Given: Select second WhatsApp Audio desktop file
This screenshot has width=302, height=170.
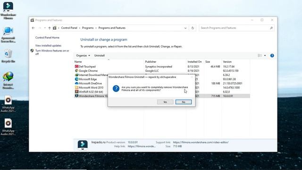Looking at the screenshot, I should 8,127.
